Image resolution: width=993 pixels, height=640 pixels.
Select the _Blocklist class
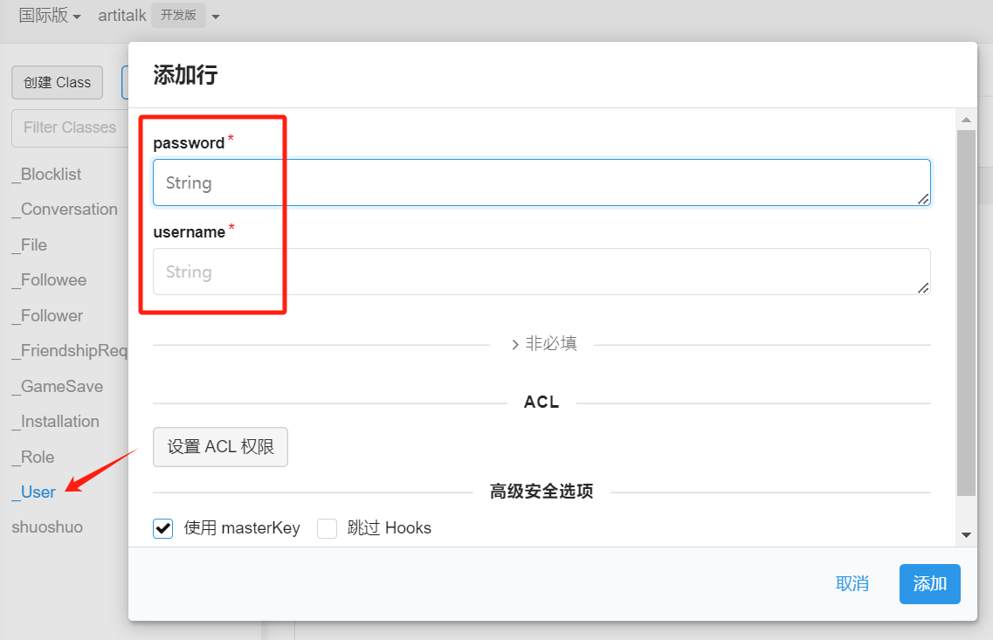coord(51,175)
